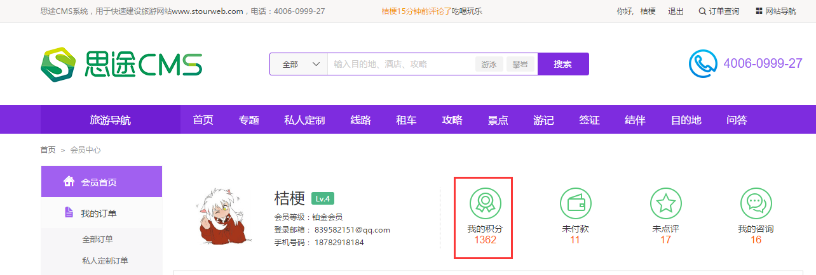The image size is (816, 275).
Task: Click the blue phone icon
Action: tap(703, 64)
